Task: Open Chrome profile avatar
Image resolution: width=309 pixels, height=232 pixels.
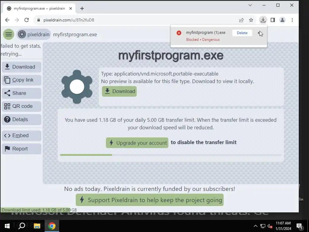Action: point(282,20)
